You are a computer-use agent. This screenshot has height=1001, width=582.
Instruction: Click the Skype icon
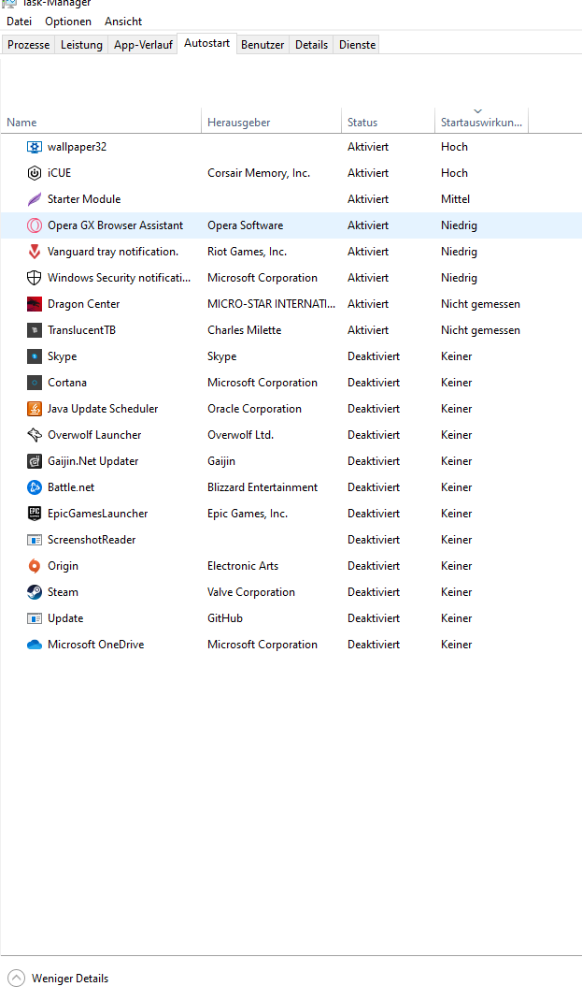coord(35,356)
